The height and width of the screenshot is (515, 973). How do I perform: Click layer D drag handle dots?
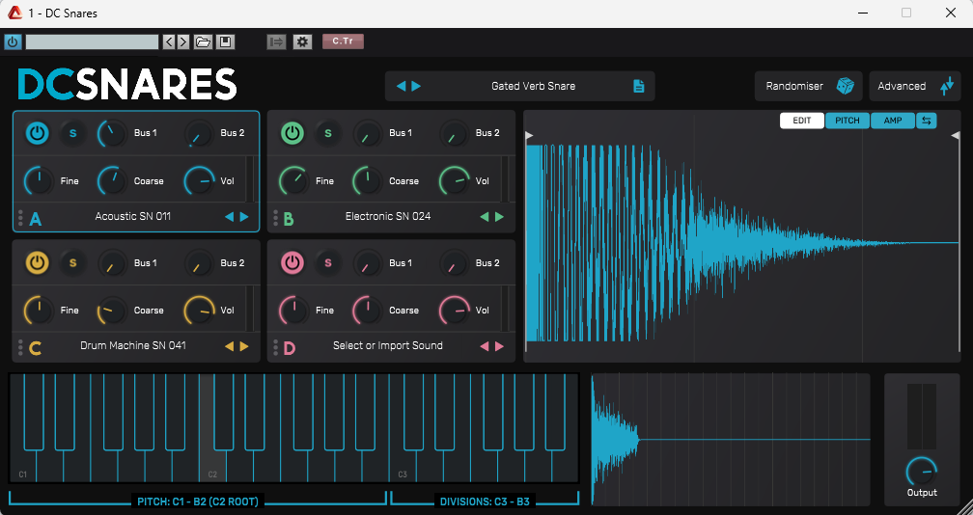click(x=275, y=347)
